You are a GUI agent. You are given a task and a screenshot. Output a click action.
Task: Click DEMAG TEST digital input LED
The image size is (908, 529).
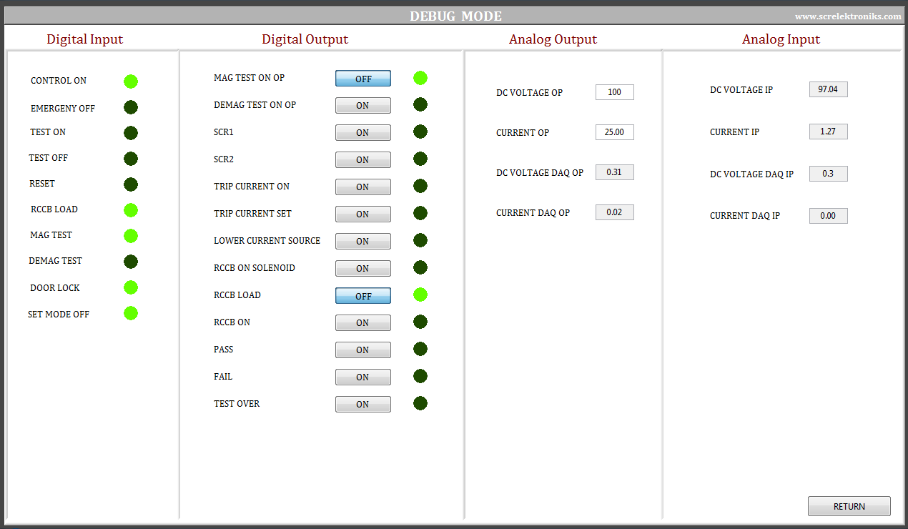click(x=131, y=262)
